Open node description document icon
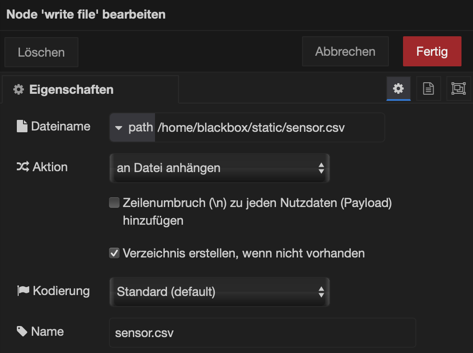 pos(428,89)
